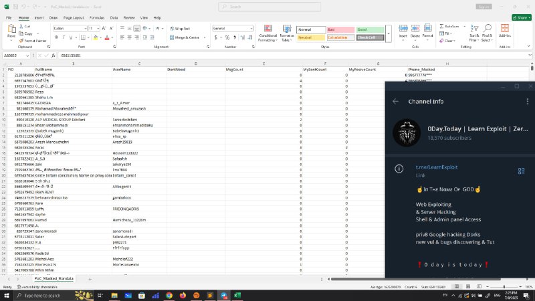Viewport: 535px width, 301px height.
Task: Click the Telegram icon in taskbar
Action: 223,296
